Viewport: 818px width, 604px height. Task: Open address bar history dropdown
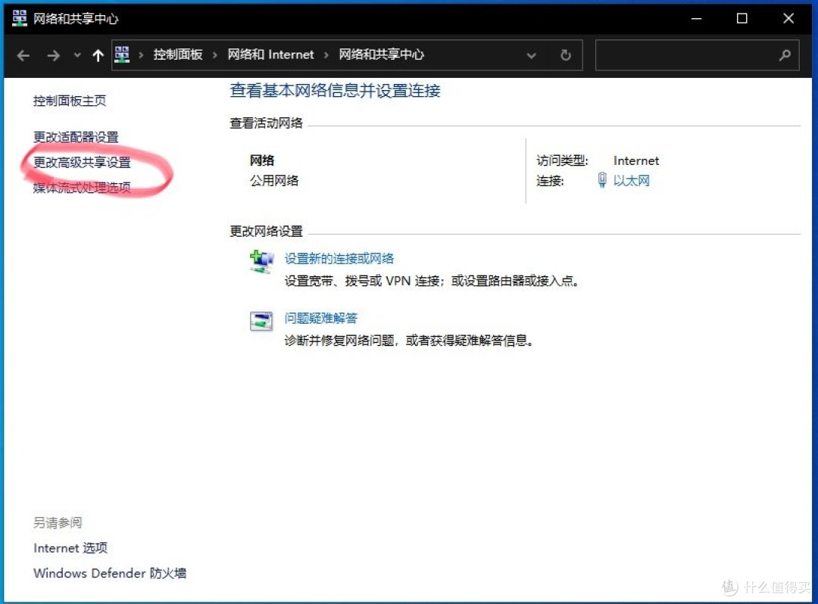(x=531, y=55)
